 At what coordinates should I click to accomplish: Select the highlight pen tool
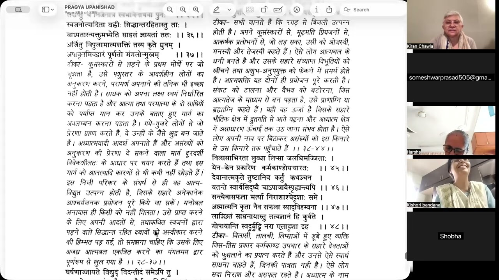click(216, 10)
